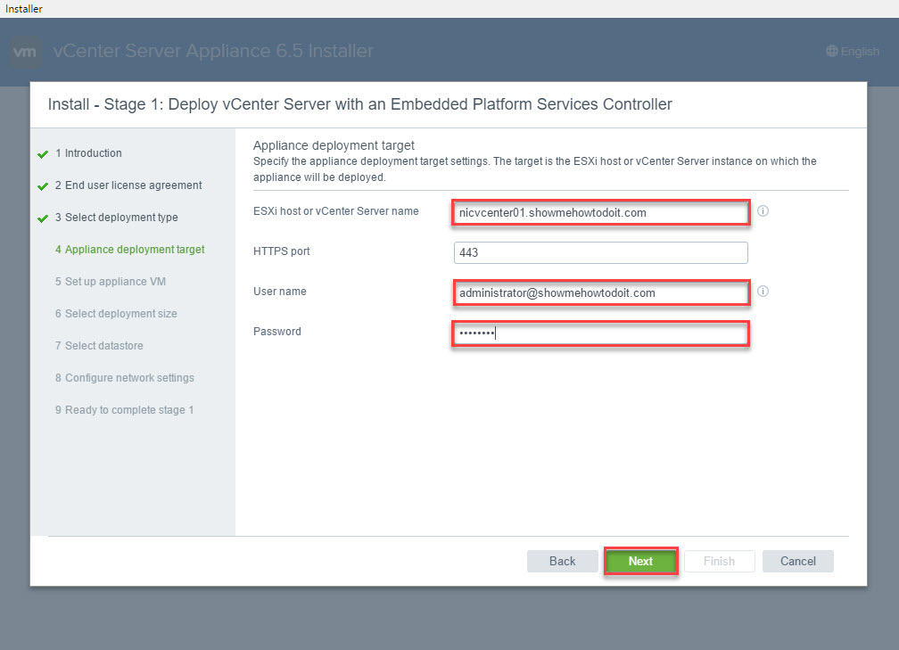This screenshot has height=650, width=899.
Task: Click info icon beside User name field
Action: tap(763, 292)
